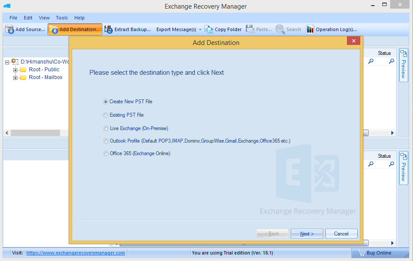Image resolution: width=413 pixels, height=261 pixels.
Task: Open the Help menu
Action: tap(79, 18)
